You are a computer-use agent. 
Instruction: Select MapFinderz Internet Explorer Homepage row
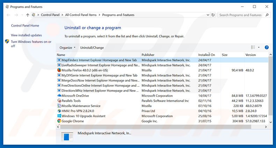tap(162, 60)
